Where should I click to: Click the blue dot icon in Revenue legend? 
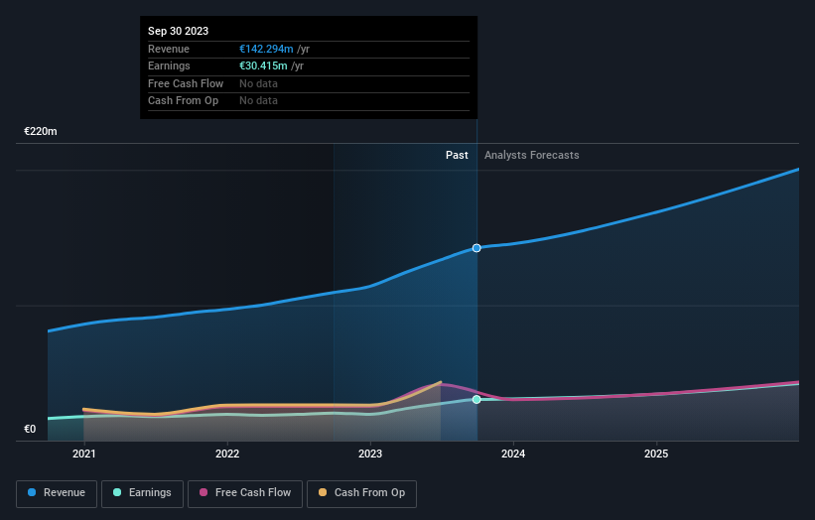(32, 492)
